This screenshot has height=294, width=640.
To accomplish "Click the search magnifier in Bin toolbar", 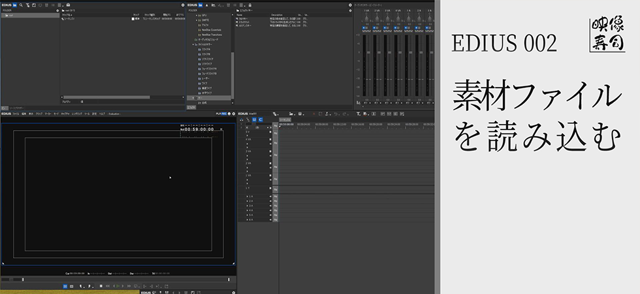I will tap(21, 5).
